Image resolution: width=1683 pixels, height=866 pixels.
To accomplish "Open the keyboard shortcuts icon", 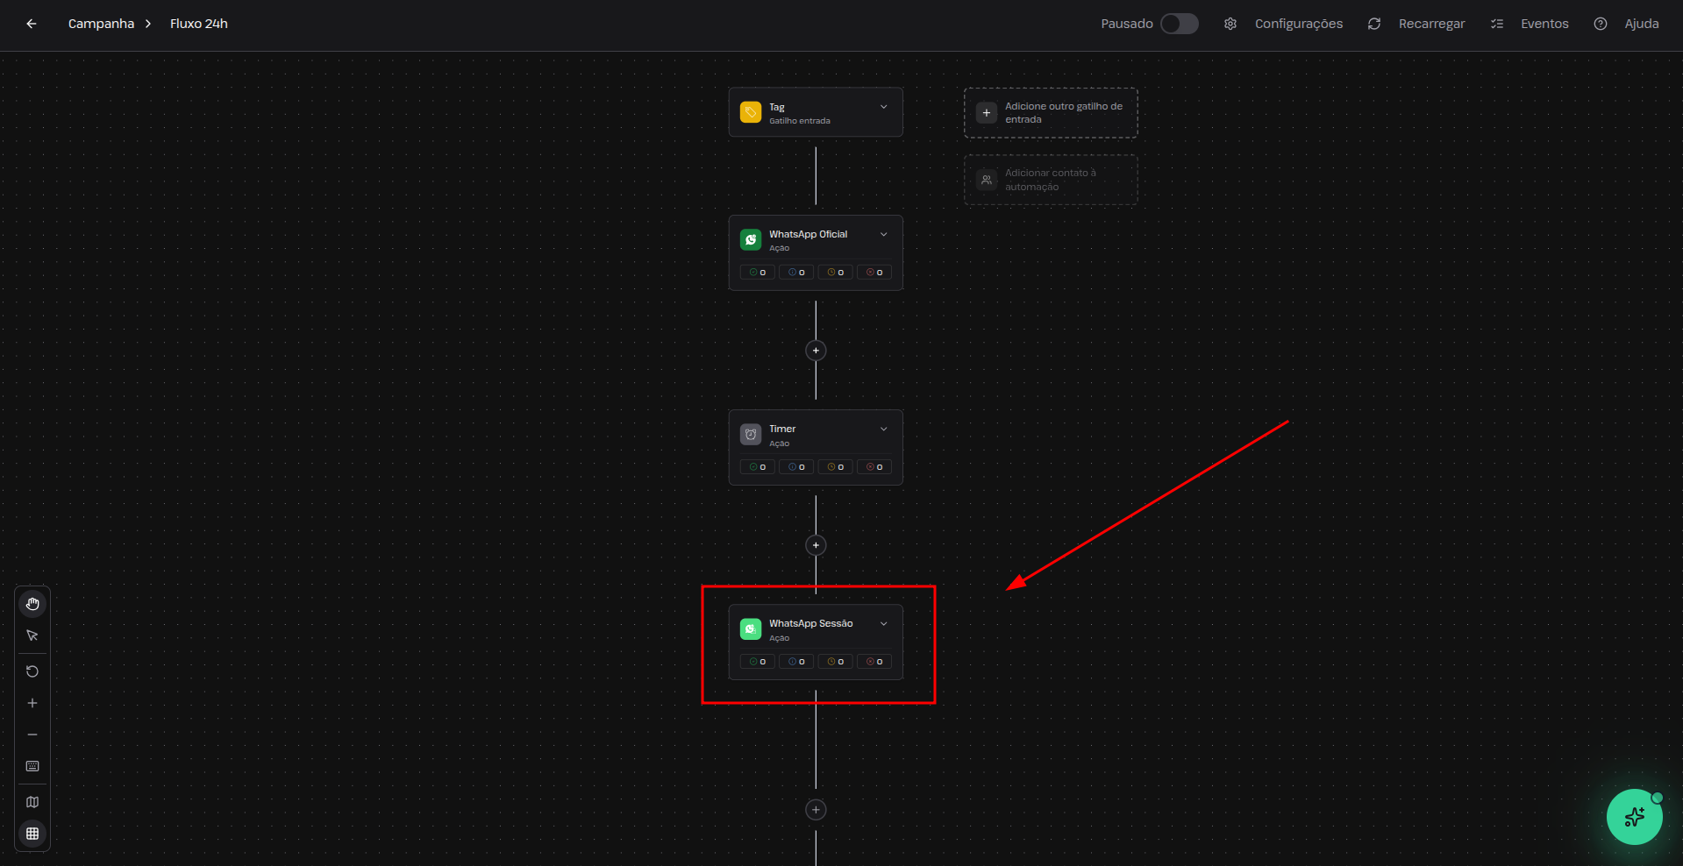I will click(32, 766).
